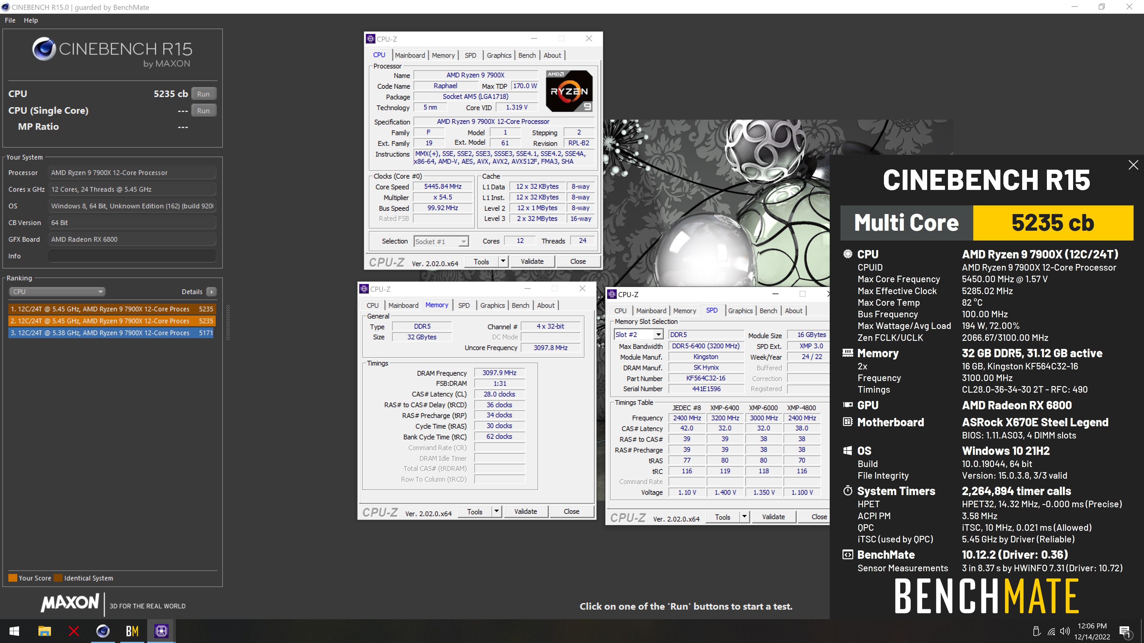
Task: Open the Socket #1 selection dropdown
Action: pos(441,241)
